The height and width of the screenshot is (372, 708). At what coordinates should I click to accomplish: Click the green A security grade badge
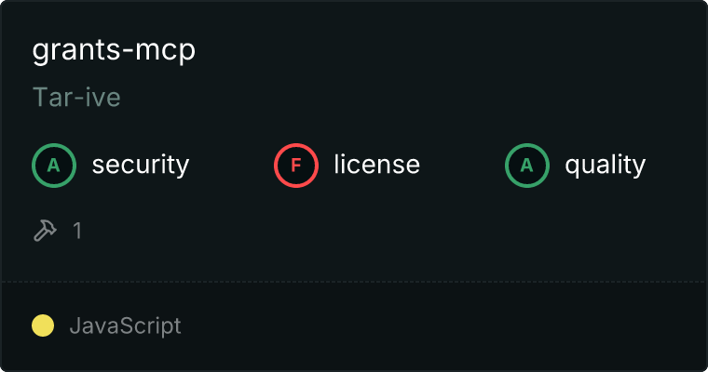[x=54, y=165]
